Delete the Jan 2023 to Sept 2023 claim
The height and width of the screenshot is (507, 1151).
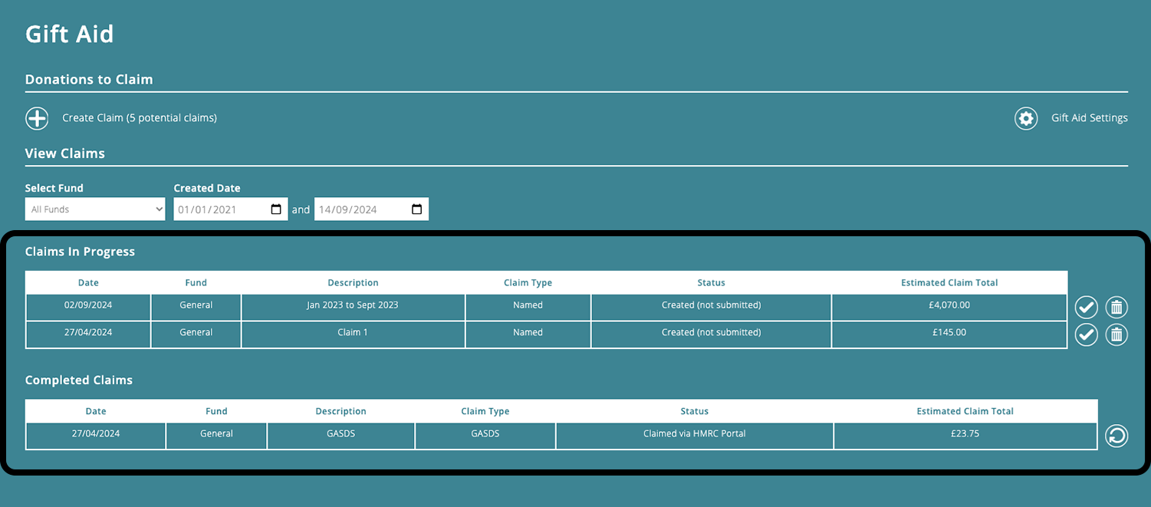(1116, 308)
